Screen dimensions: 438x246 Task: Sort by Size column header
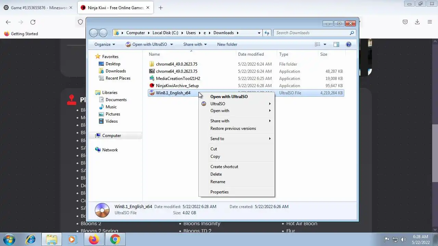point(324,54)
